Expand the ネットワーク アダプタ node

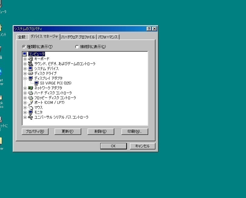pos(25,88)
